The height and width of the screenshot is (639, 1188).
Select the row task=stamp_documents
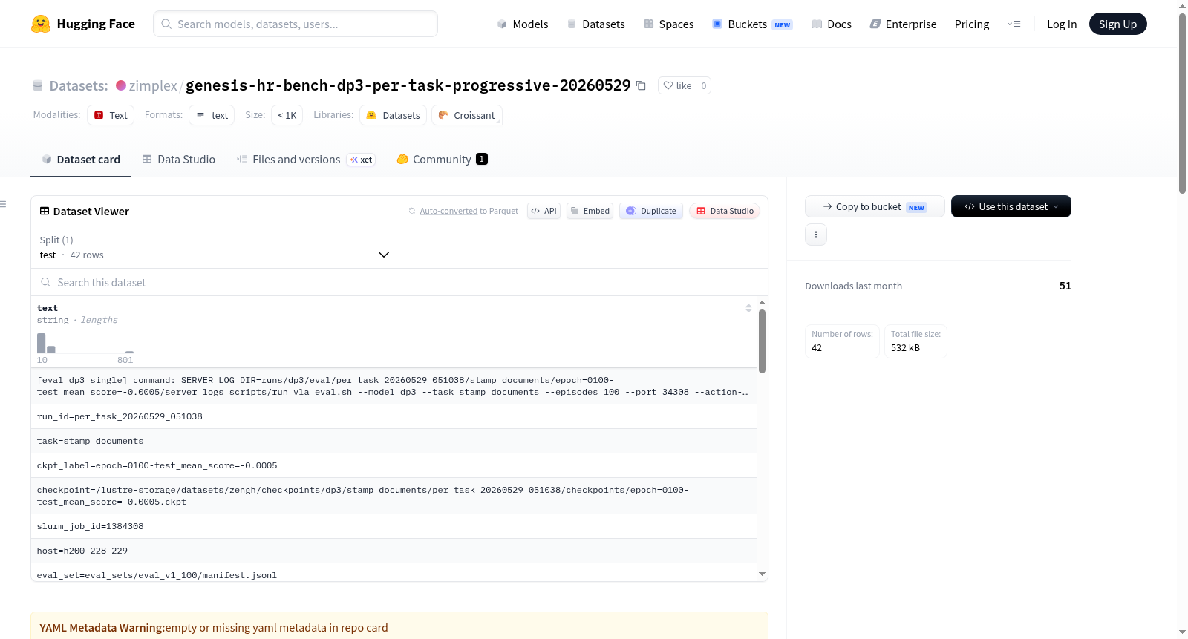point(394,441)
